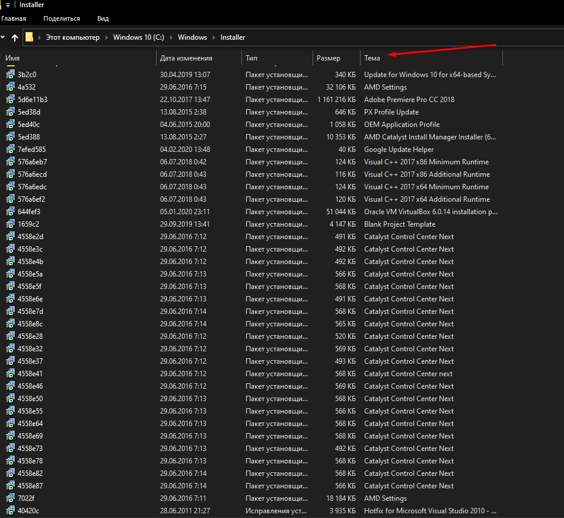
Task: Select file name 4558e32
Action: click(30, 349)
